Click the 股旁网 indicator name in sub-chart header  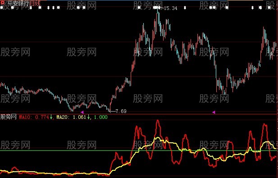pyautogui.click(x=8, y=117)
